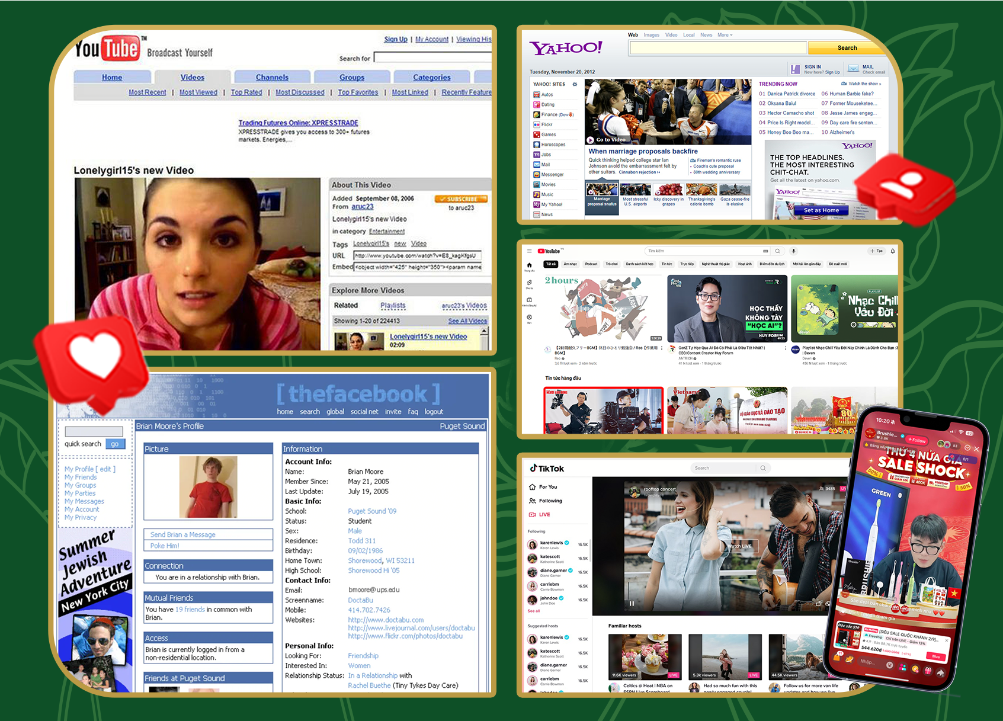Screen dimensions: 1003x721
Task: Click the TikTok search magnifier icon
Action: click(x=763, y=468)
